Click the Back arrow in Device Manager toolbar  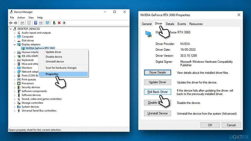click(x=11, y=23)
